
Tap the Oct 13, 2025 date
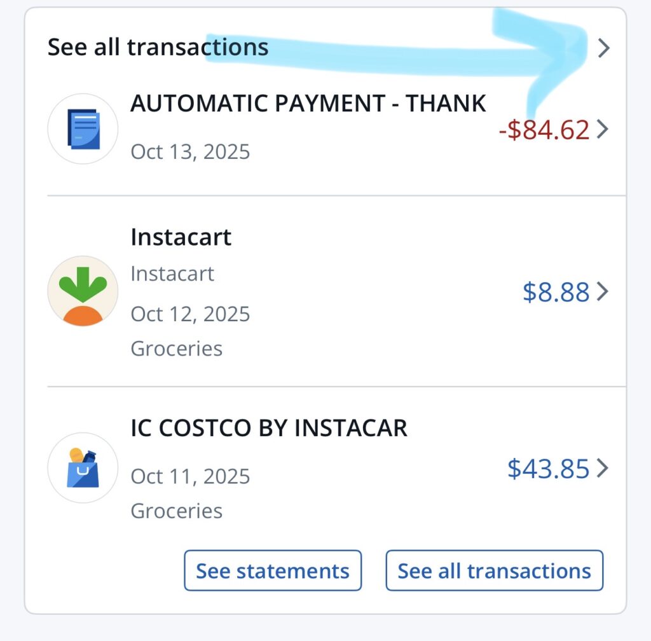(x=190, y=152)
